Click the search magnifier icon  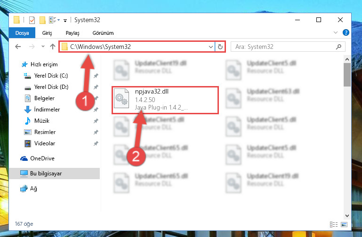338,47
